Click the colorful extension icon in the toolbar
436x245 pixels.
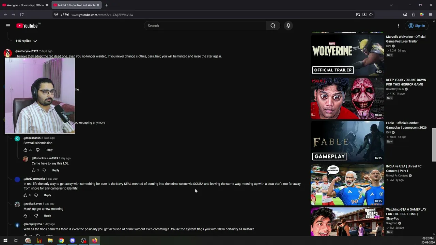click(422, 15)
